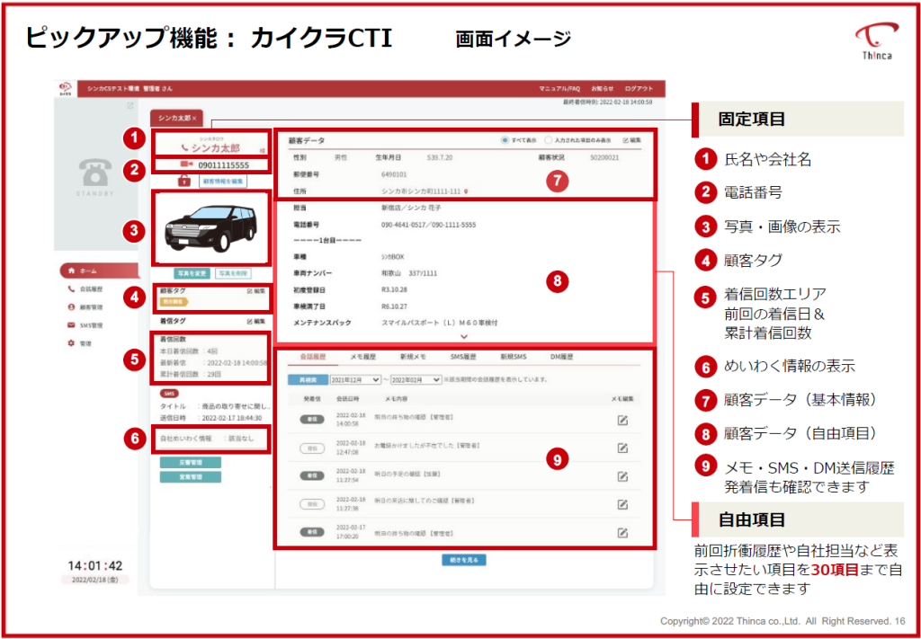Click the 営業管理 button
The height and width of the screenshot is (639, 921).
coord(191,476)
